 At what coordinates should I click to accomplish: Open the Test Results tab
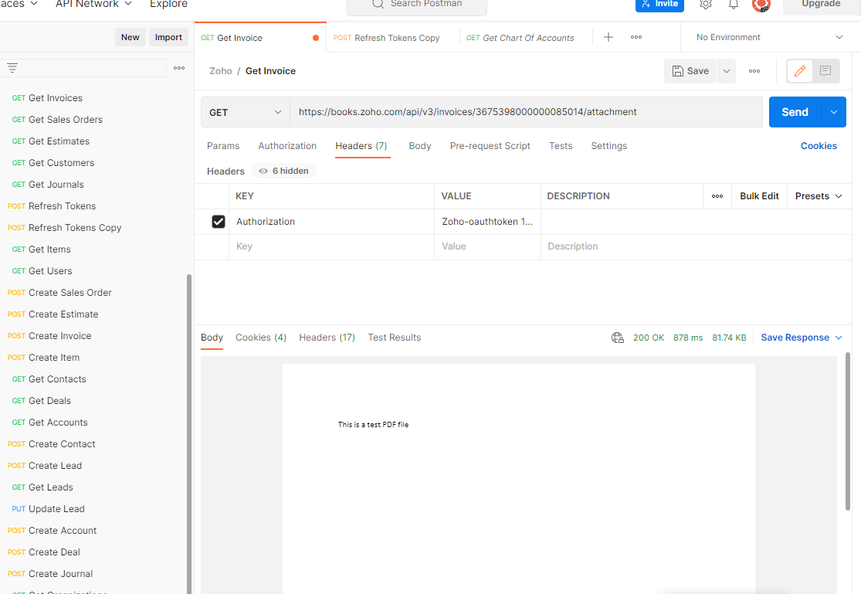[395, 338]
